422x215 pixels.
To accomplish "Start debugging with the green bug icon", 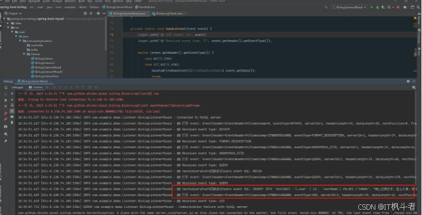I will click(x=377, y=7).
